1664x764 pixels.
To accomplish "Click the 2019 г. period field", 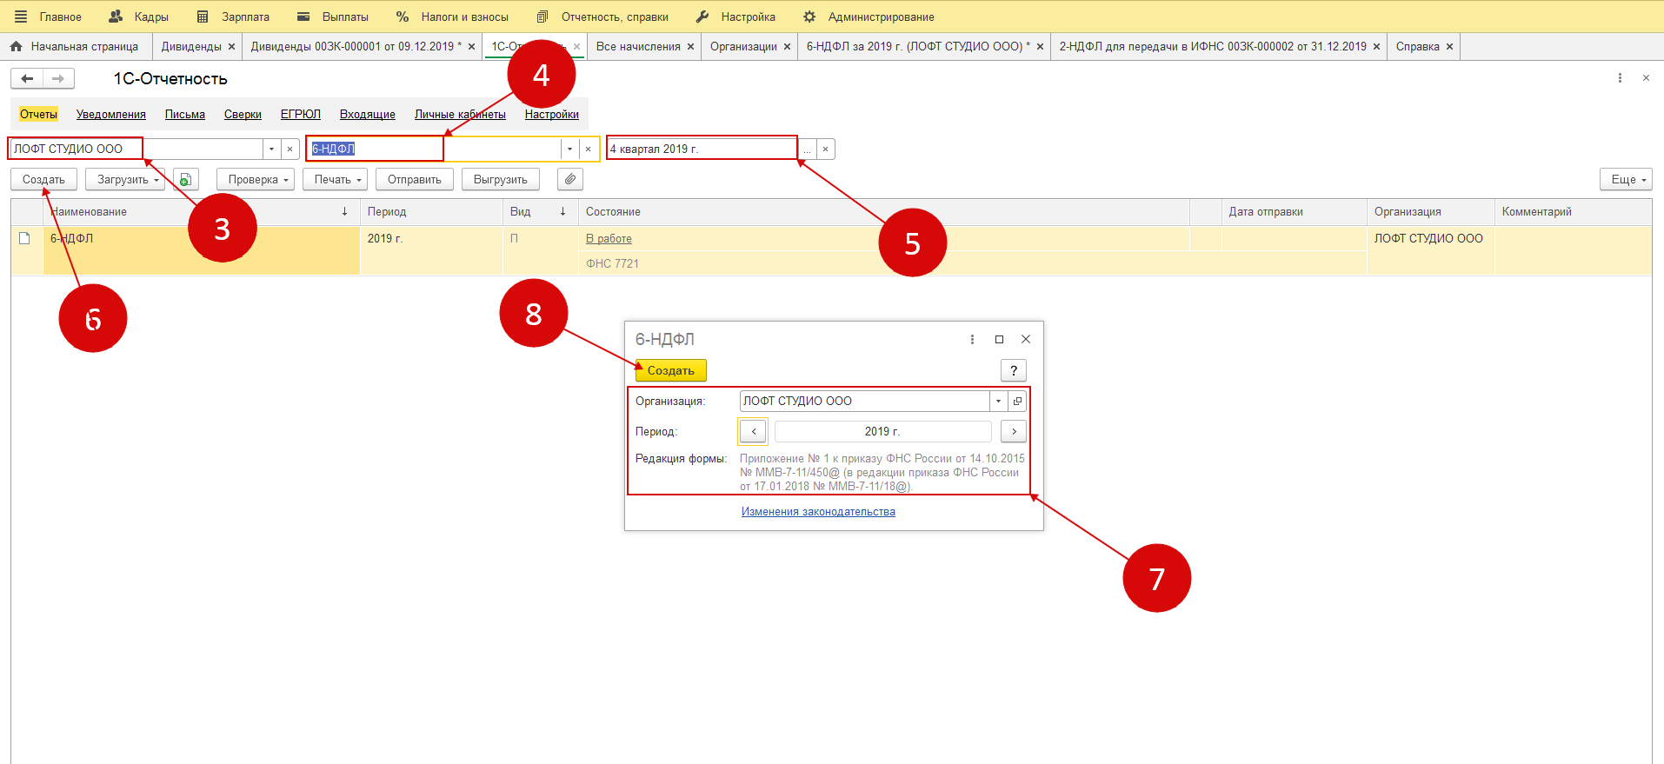I will click(882, 431).
